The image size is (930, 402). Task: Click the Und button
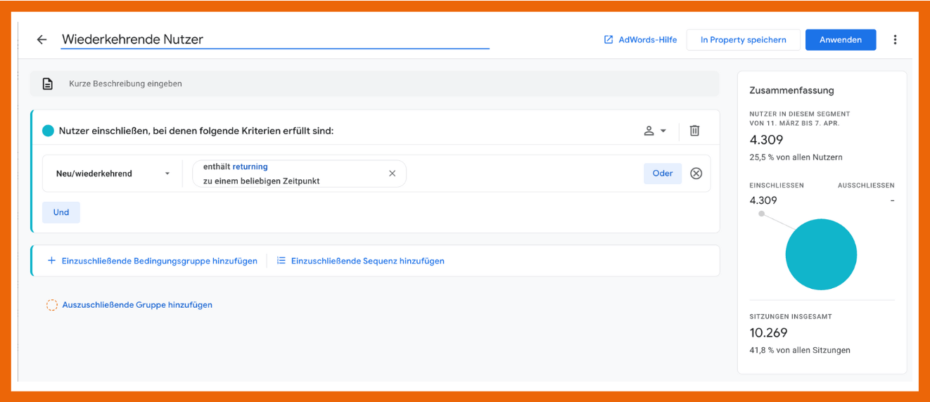pyautogui.click(x=61, y=212)
